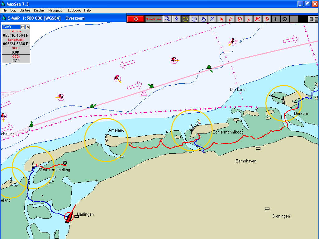Screen dimensions: 319x239
Task: Open the Display menu
Action: pos(39,10)
